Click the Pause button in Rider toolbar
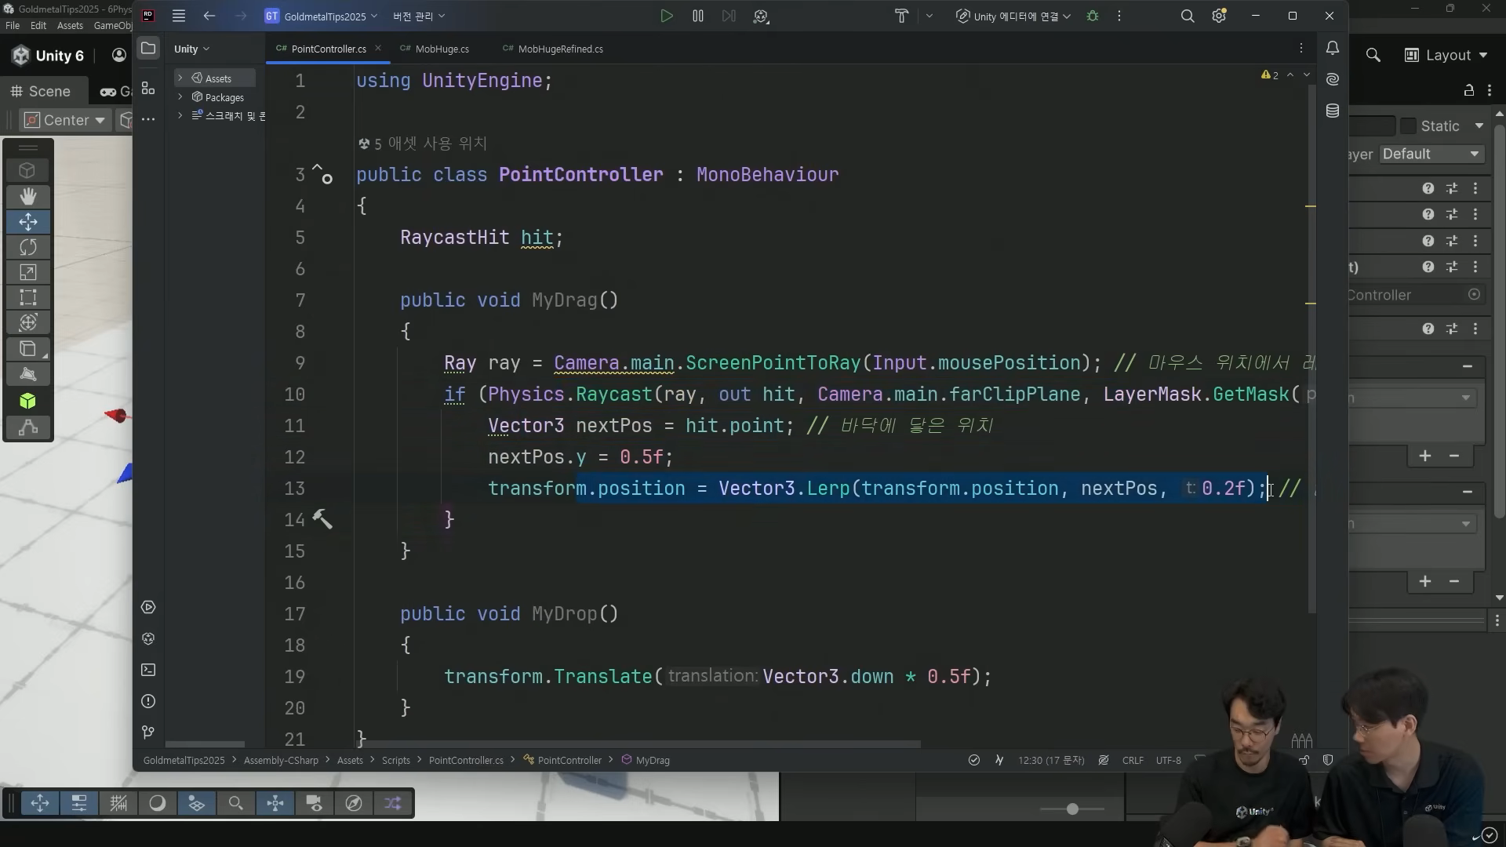 coord(697,16)
